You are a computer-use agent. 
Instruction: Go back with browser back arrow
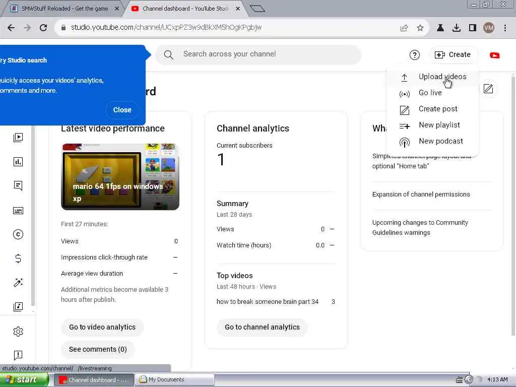pos(11,28)
